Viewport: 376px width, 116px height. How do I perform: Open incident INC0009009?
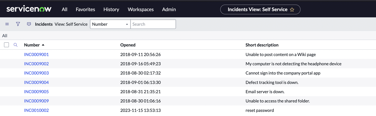point(36,101)
